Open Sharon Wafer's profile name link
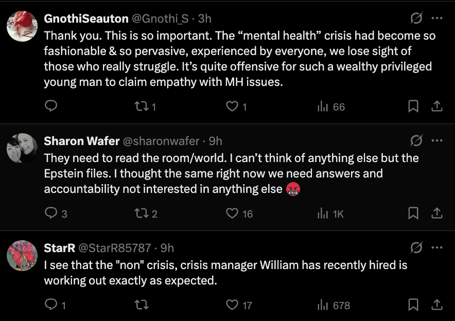Viewport: 455px width, 321px height. pyautogui.click(x=81, y=141)
